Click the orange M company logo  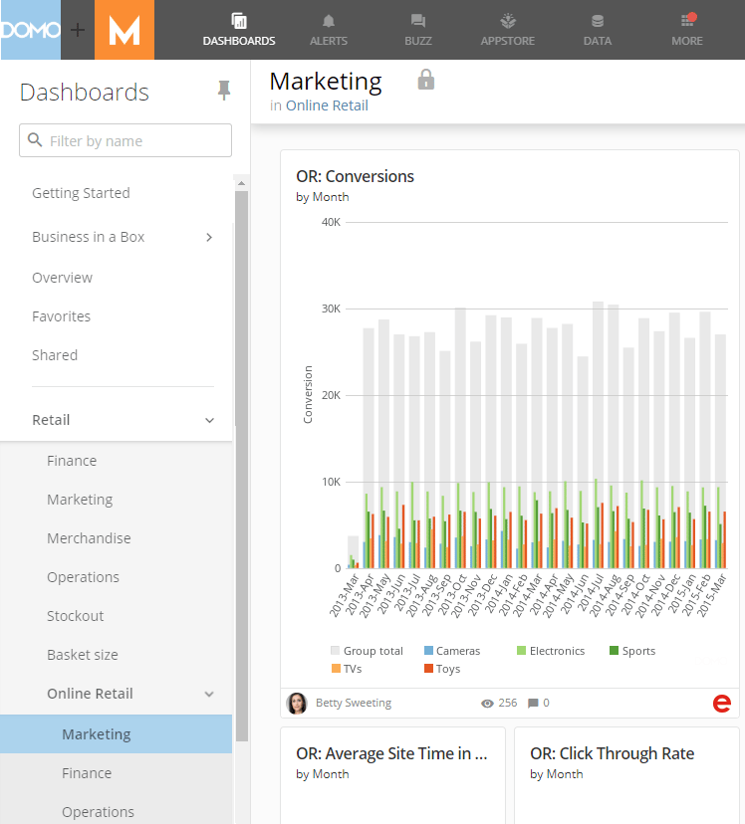pos(124,30)
